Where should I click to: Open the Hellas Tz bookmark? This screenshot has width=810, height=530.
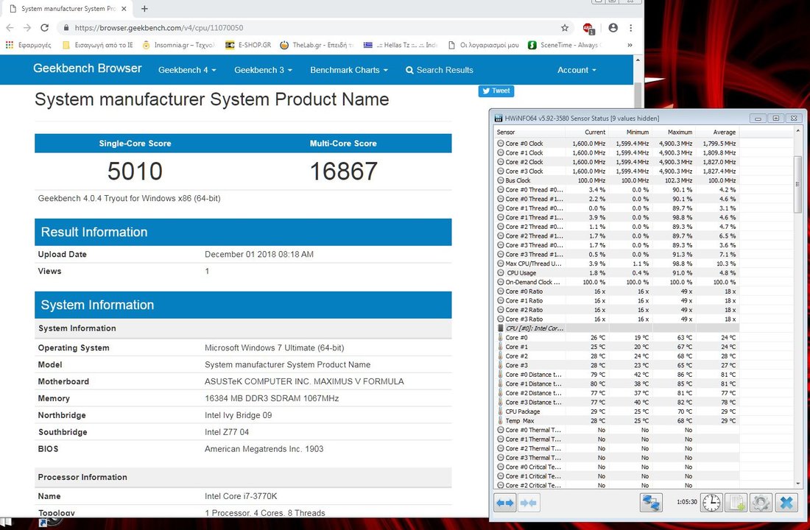pyautogui.click(x=401, y=45)
